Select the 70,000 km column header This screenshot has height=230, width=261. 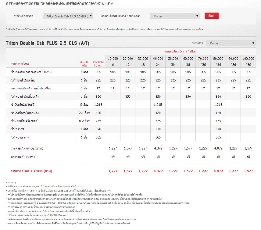pyautogui.click(x=203, y=58)
